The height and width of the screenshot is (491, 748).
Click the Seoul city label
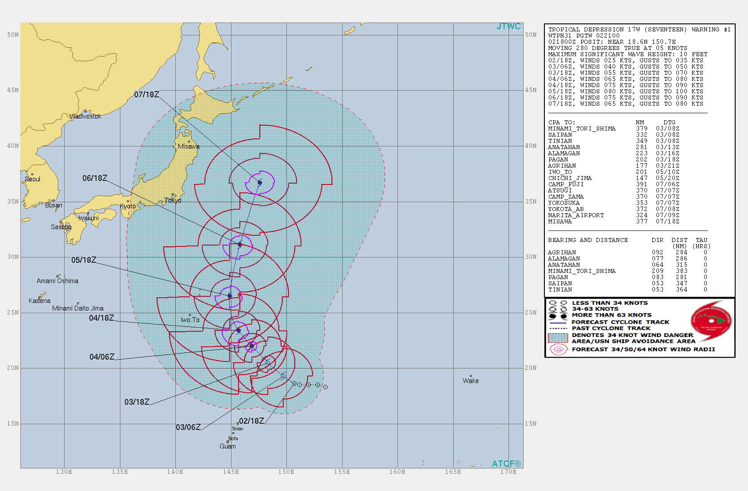[32, 179]
